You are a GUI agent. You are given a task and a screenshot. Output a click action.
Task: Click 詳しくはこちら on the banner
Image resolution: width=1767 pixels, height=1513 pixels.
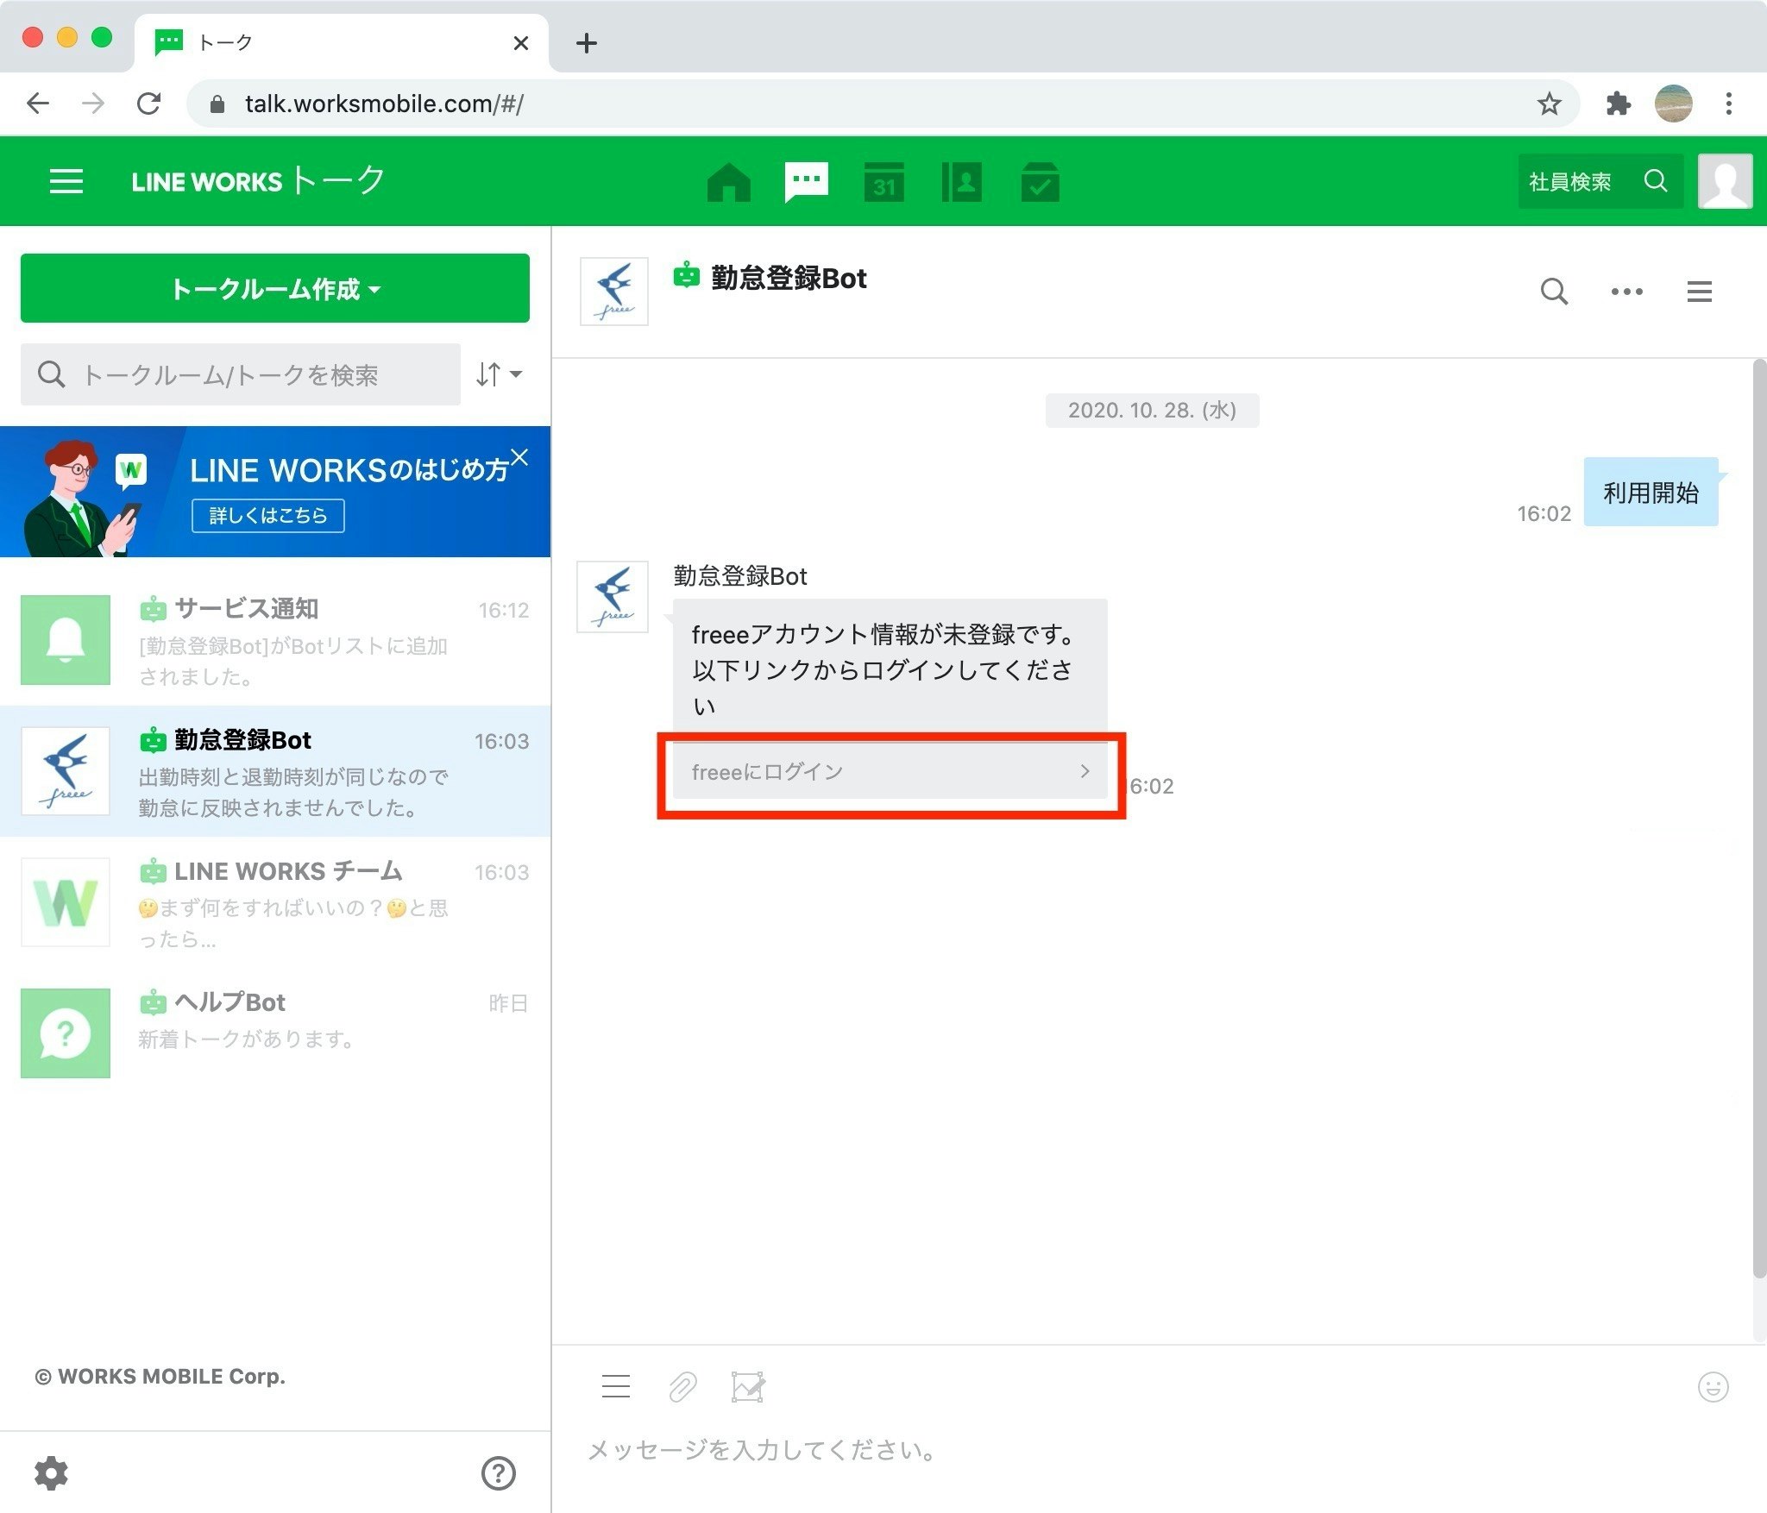(267, 516)
